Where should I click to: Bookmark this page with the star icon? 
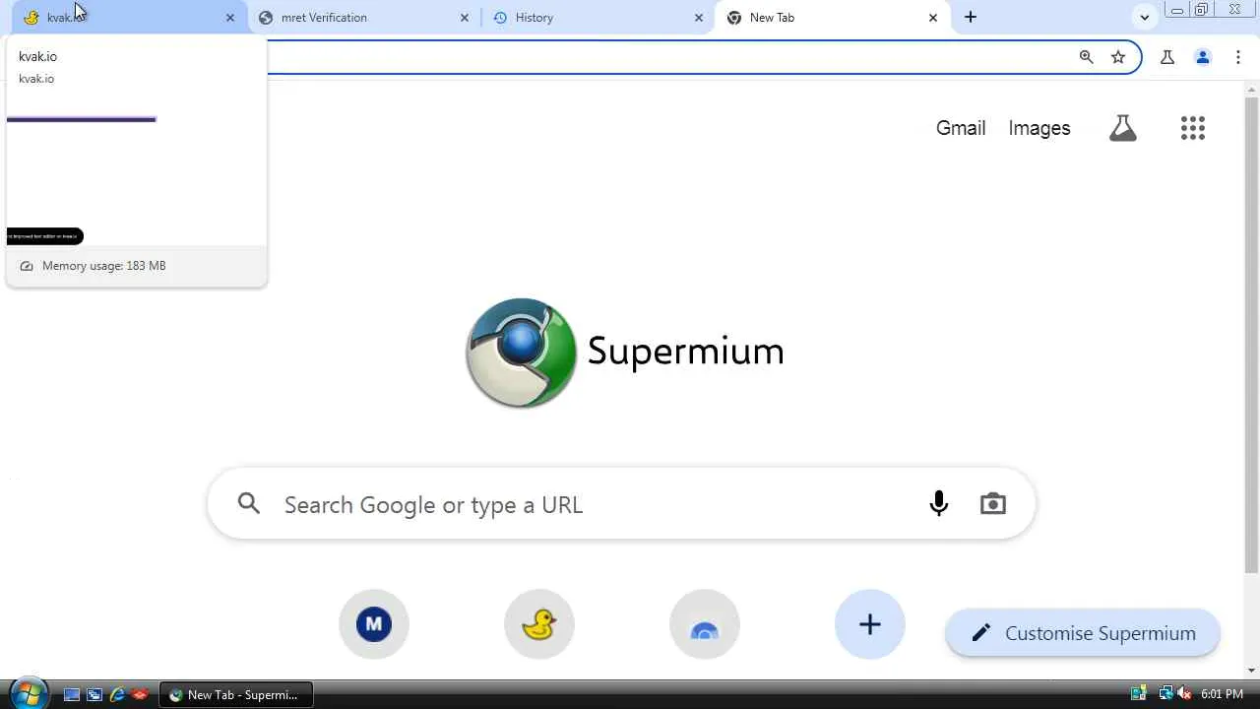[1118, 57]
